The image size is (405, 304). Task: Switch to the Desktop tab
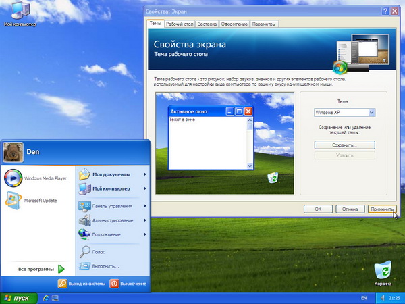[x=179, y=24]
